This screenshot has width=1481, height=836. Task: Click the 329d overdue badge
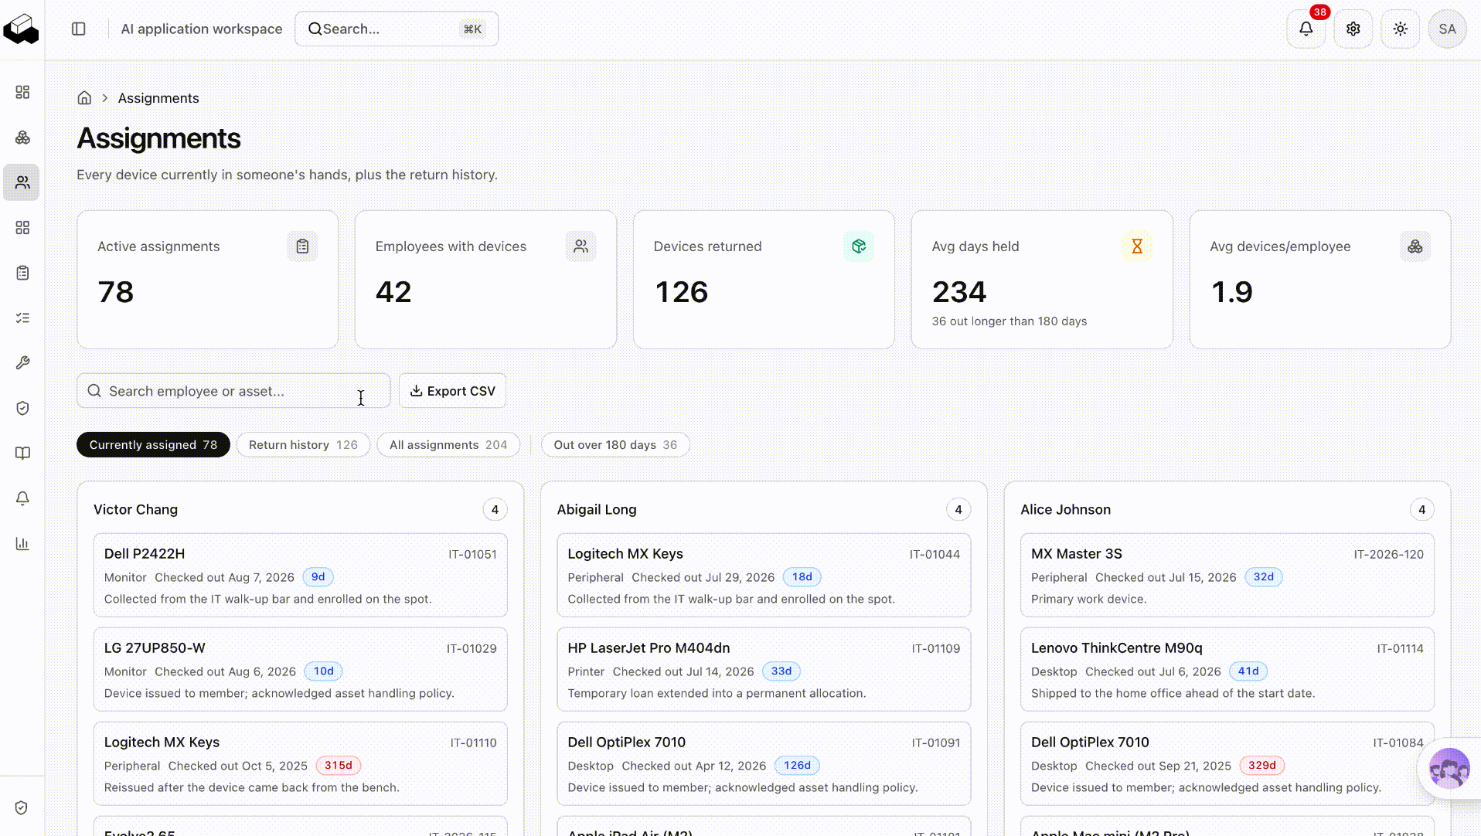coord(1262,766)
